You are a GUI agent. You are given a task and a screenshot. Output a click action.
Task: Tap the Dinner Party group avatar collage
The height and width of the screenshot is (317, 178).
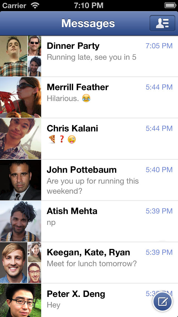21,56
